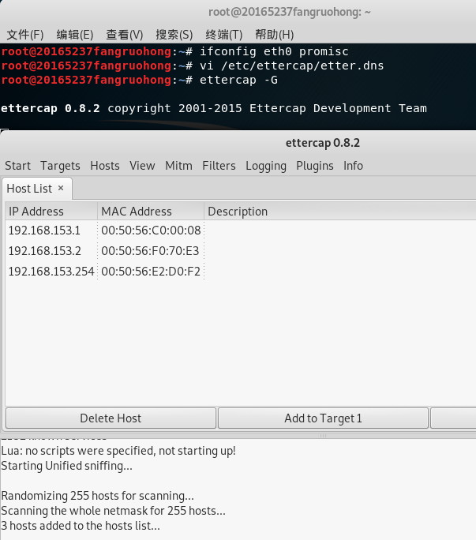The image size is (476, 540).
Task: Open the 文件(F) menu in terminal
Action: (x=25, y=35)
